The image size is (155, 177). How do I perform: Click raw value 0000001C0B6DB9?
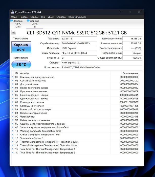coord(129,102)
